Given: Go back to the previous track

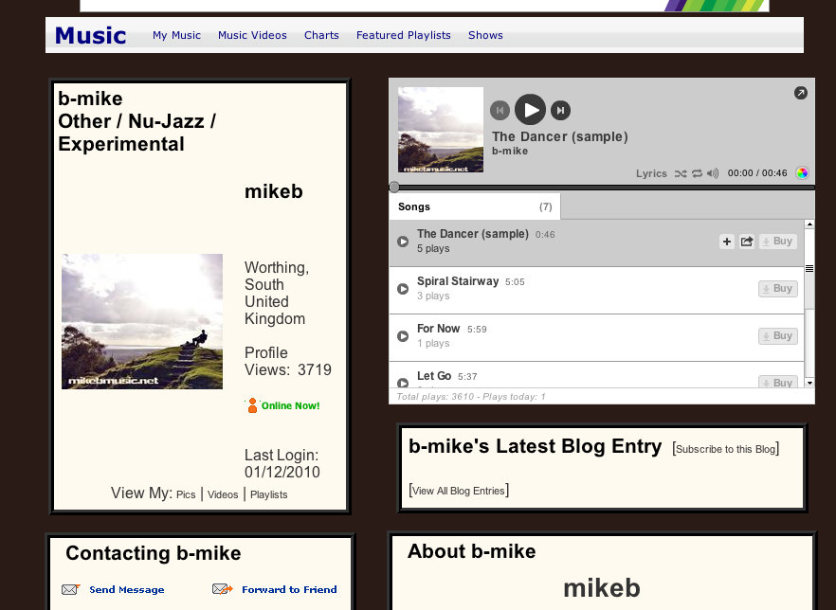Looking at the screenshot, I should click(x=500, y=111).
